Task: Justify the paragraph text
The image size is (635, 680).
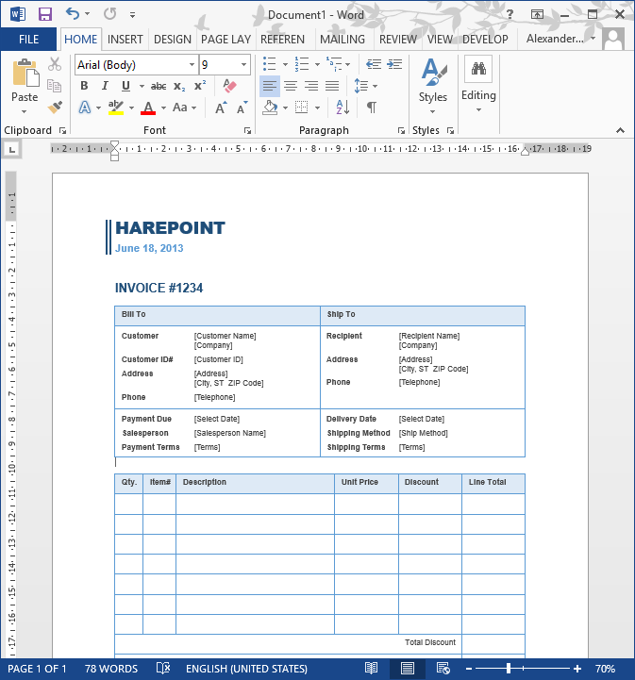Action: click(332, 86)
